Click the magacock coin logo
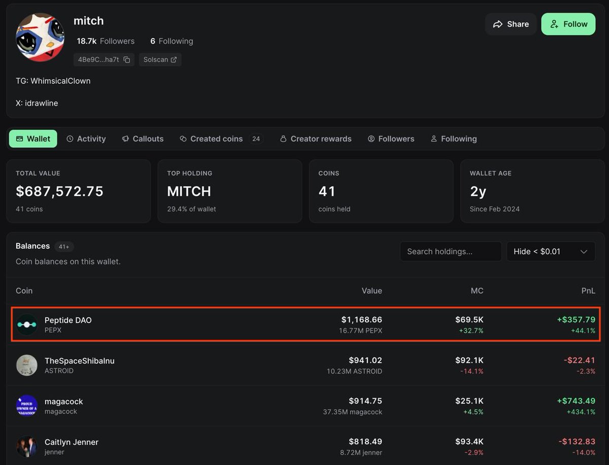Image resolution: width=609 pixels, height=465 pixels. pos(26,406)
